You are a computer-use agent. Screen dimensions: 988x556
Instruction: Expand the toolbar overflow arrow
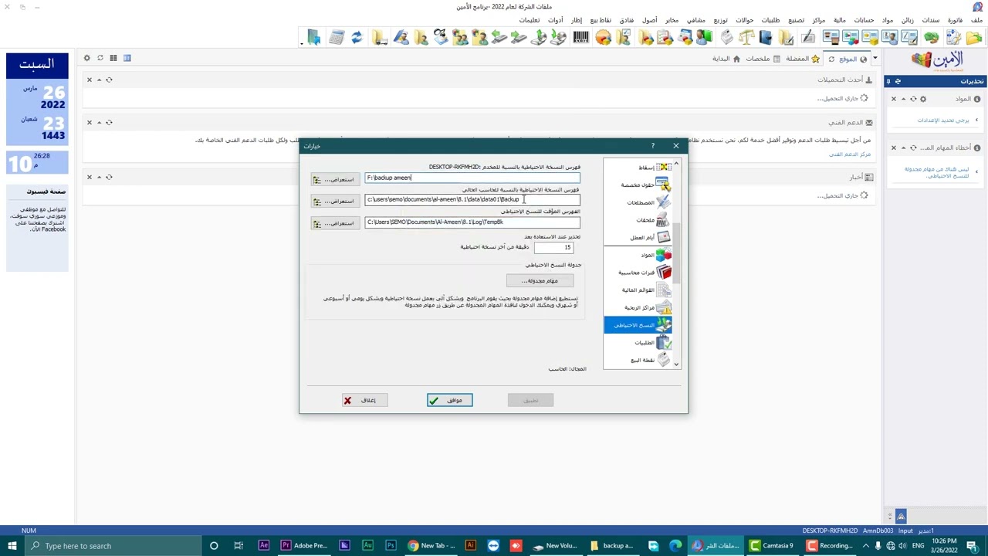[302, 44]
